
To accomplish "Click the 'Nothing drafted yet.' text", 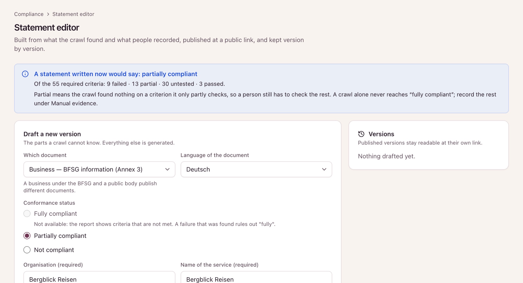I will point(386,156).
